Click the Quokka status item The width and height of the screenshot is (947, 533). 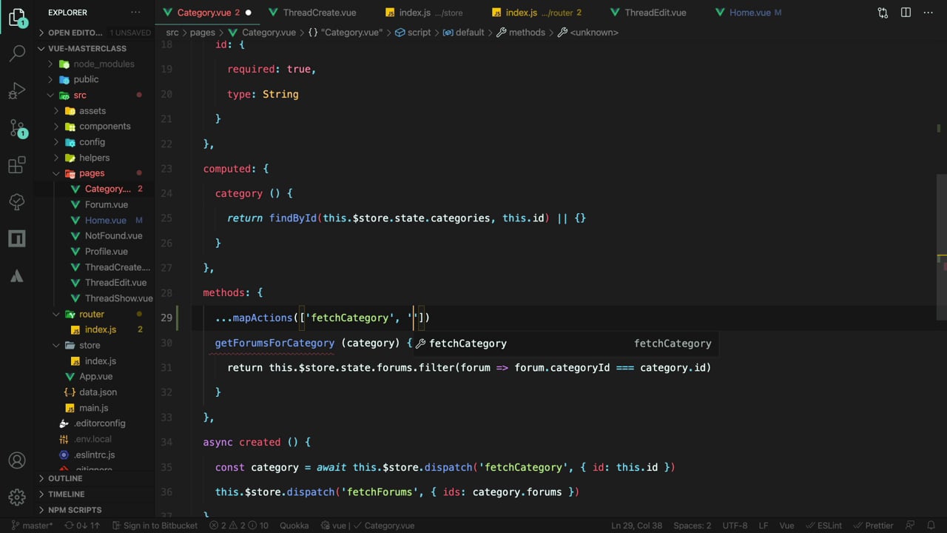coord(294,526)
